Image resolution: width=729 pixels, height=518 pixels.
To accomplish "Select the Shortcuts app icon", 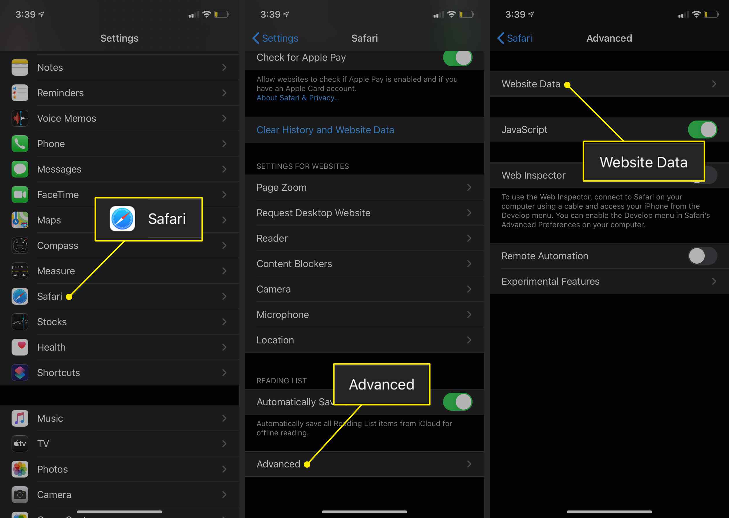I will tap(20, 372).
